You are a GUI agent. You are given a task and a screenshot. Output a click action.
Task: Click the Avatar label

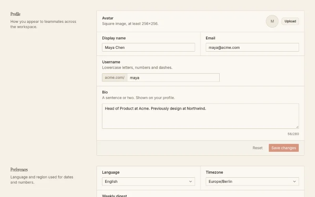coord(107,18)
